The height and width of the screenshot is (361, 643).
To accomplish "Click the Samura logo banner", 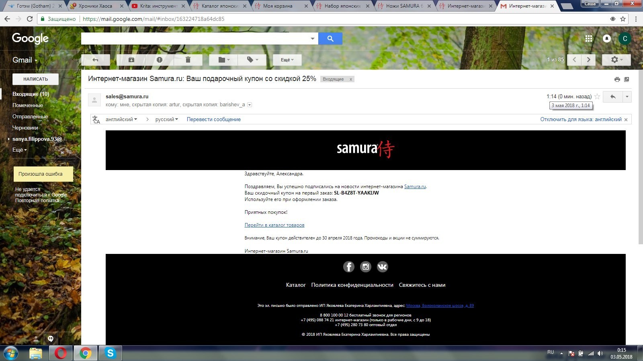I will pos(366,150).
